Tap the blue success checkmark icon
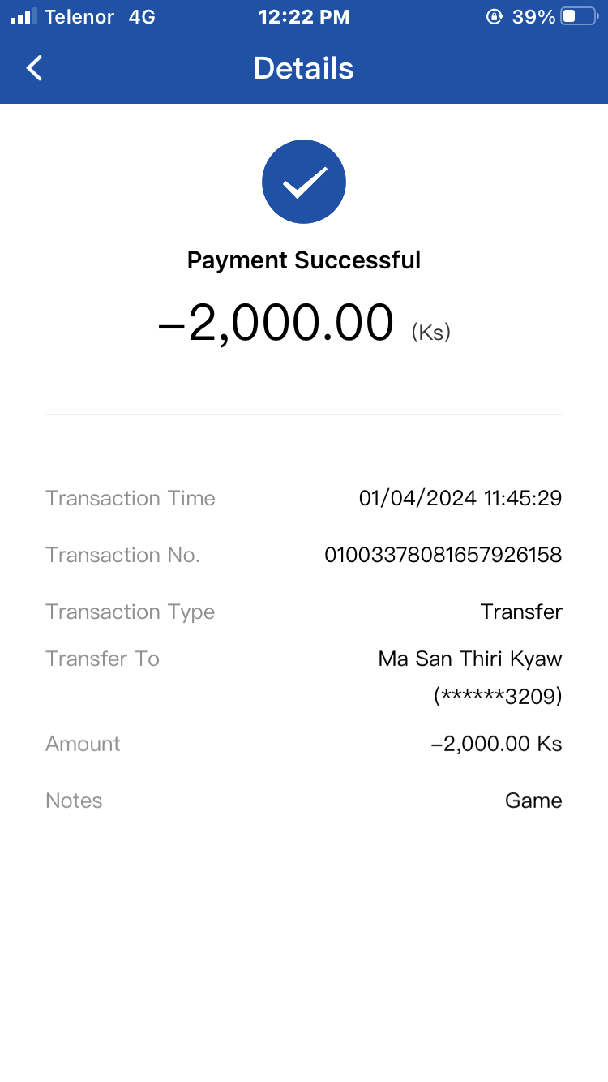This screenshot has width=608, height=1082. [304, 182]
